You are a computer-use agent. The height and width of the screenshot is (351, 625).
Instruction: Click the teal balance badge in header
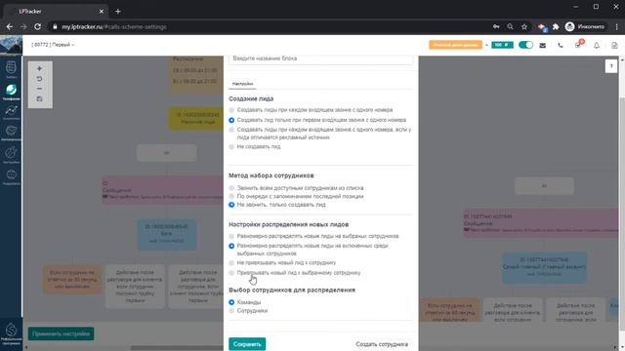point(502,45)
